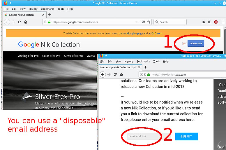Open View menu in DxO Homepage window
Screen dimensions: 226x150
click(118, 61)
